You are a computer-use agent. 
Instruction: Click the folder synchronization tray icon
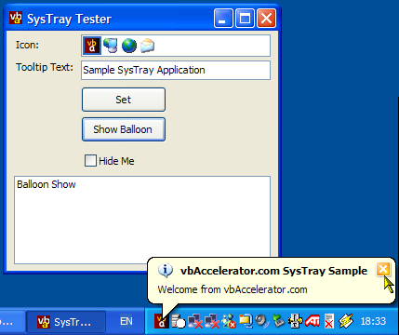click(246, 321)
